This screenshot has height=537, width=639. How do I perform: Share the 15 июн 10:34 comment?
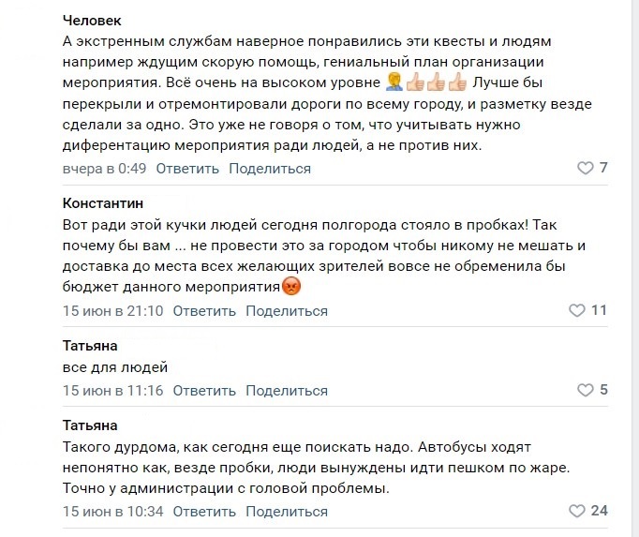tap(287, 512)
